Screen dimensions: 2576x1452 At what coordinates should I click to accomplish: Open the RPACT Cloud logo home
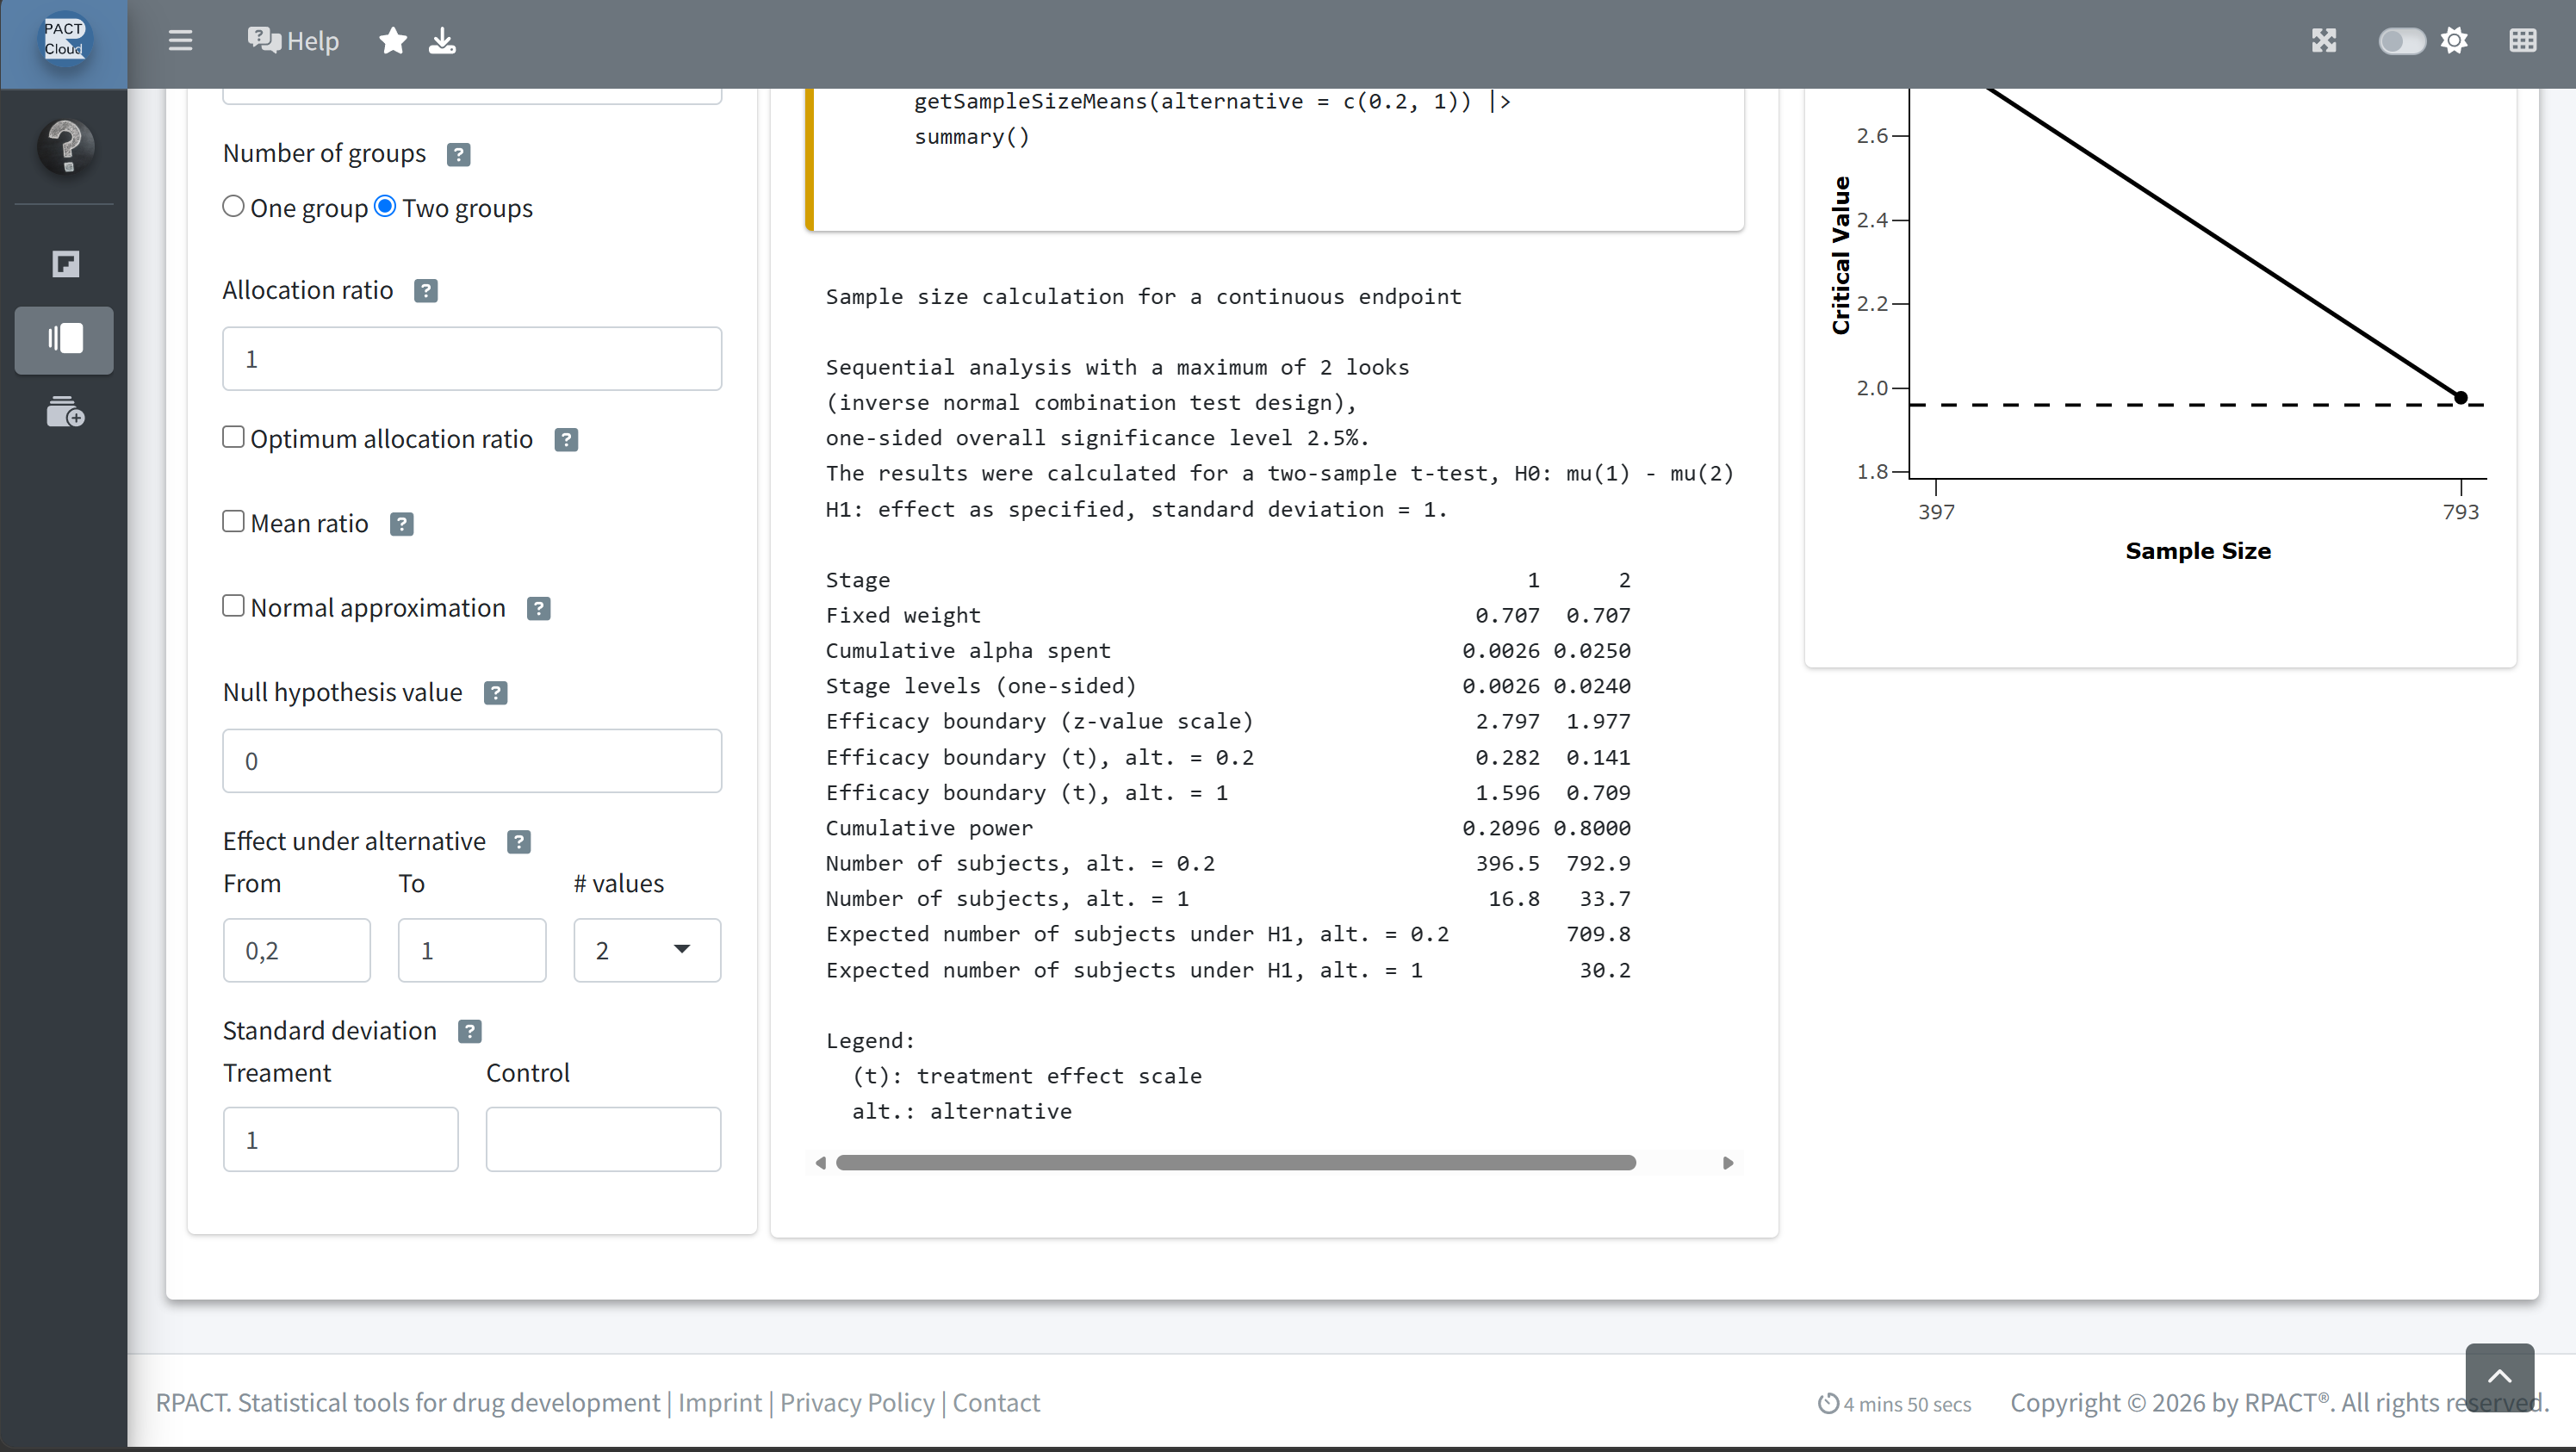(64, 40)
